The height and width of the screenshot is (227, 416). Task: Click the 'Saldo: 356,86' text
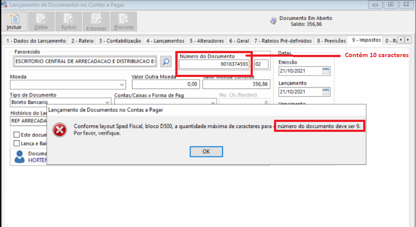pyautogui.click(x=306, y=24)
